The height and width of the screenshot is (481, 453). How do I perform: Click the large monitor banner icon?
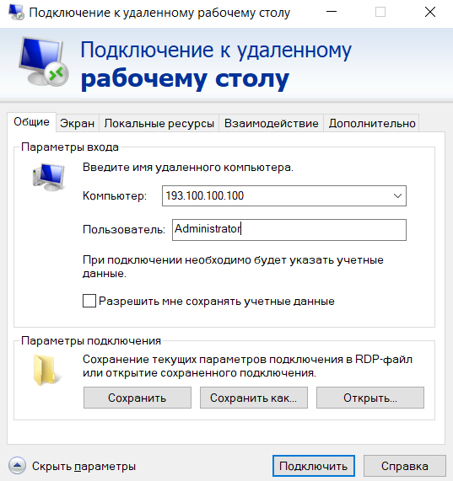(44, 61)
